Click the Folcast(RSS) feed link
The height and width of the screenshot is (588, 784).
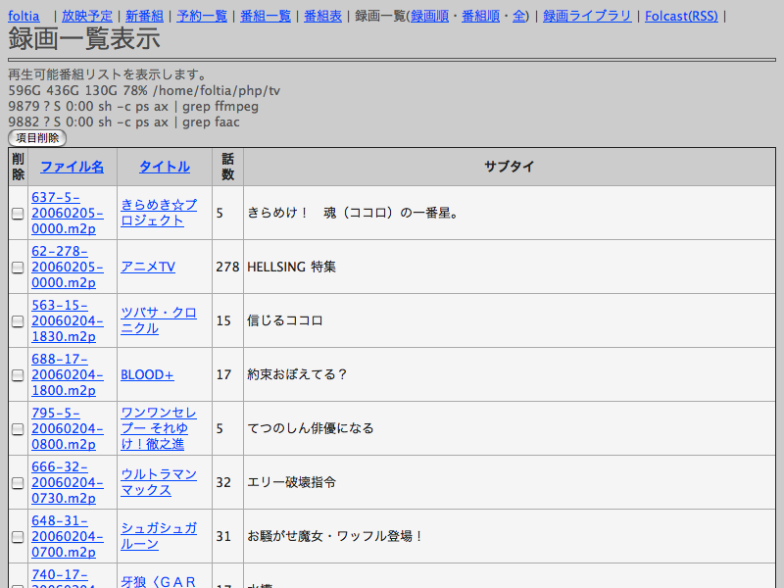tap(680, 16)
